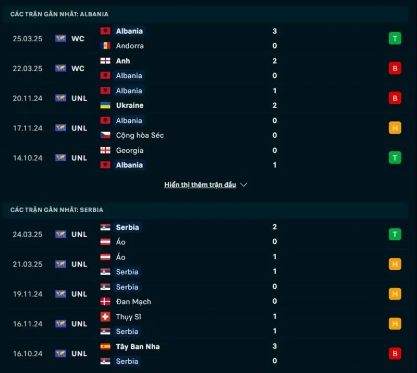The width and height of the screenshot is (417, 373).
Task: Click the red B badge for Tây Ban Nha–Serbia
Action: pyautogui.click(x=395, y=354)
